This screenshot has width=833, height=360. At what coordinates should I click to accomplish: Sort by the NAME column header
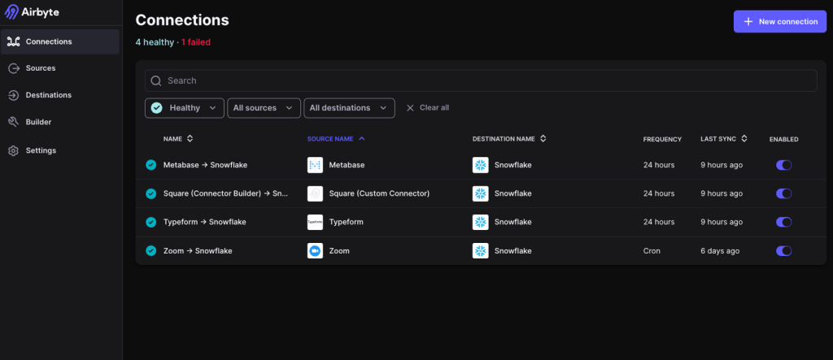(178, 139)
